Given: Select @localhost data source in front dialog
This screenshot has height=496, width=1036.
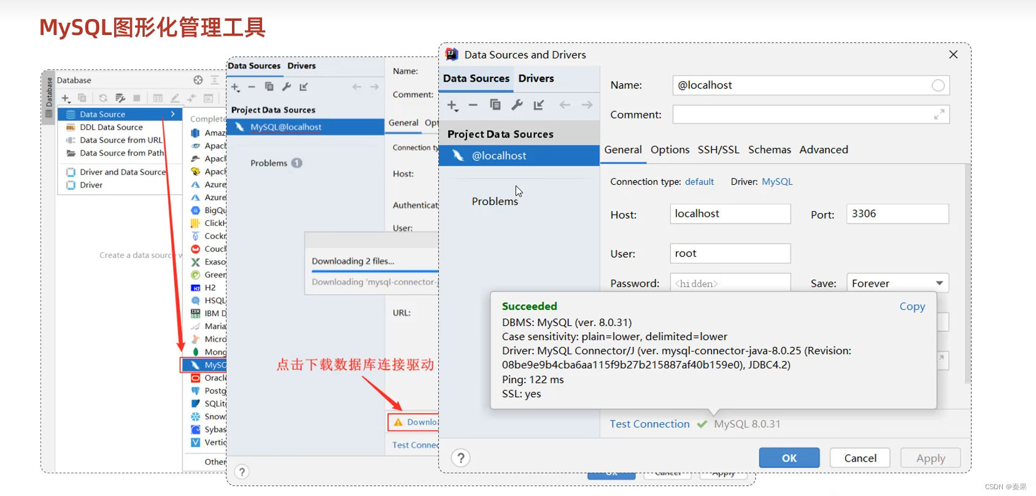Looking at the screenshot, I should (x=519, y=156).
